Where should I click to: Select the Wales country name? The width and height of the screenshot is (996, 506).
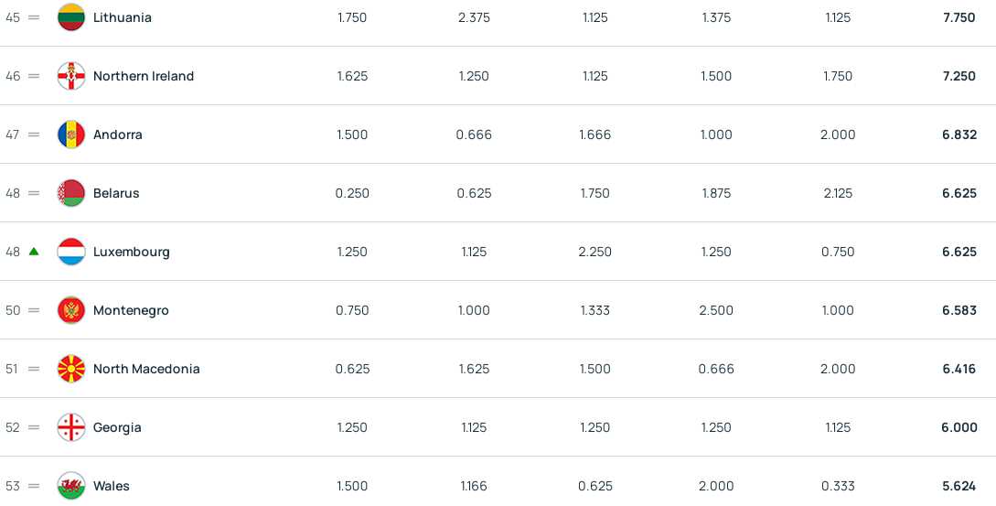(x=112, y=486)
